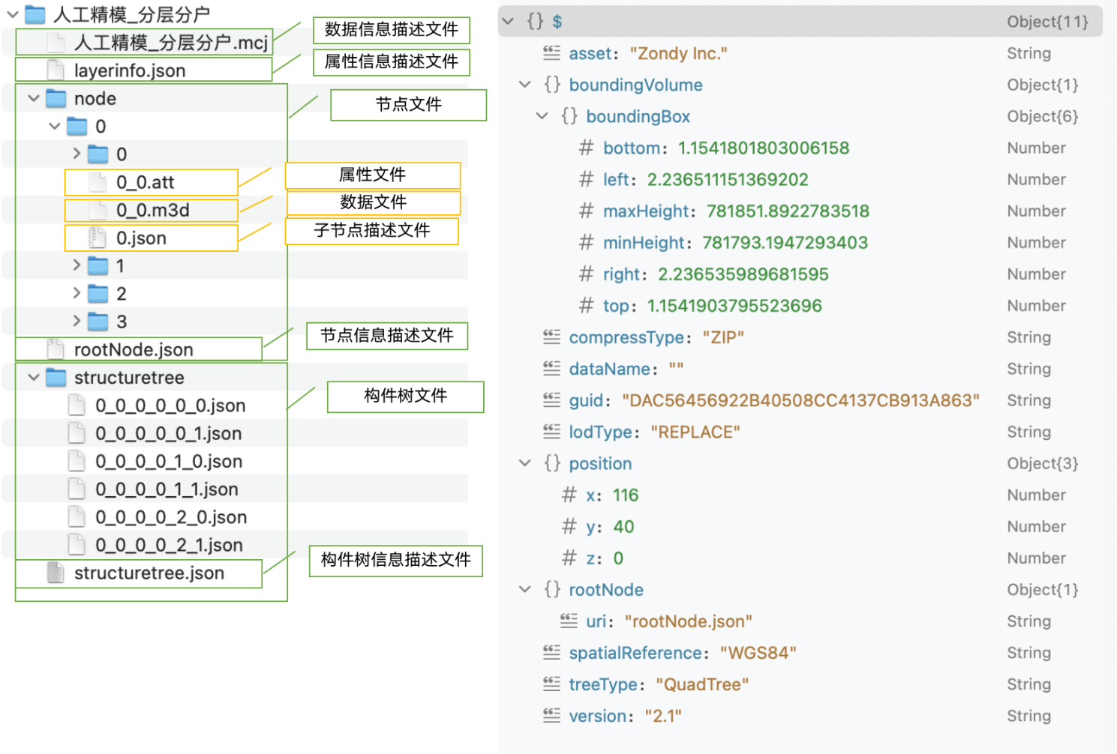
Task: Collapse the root $ object
Action: (508, 22)
